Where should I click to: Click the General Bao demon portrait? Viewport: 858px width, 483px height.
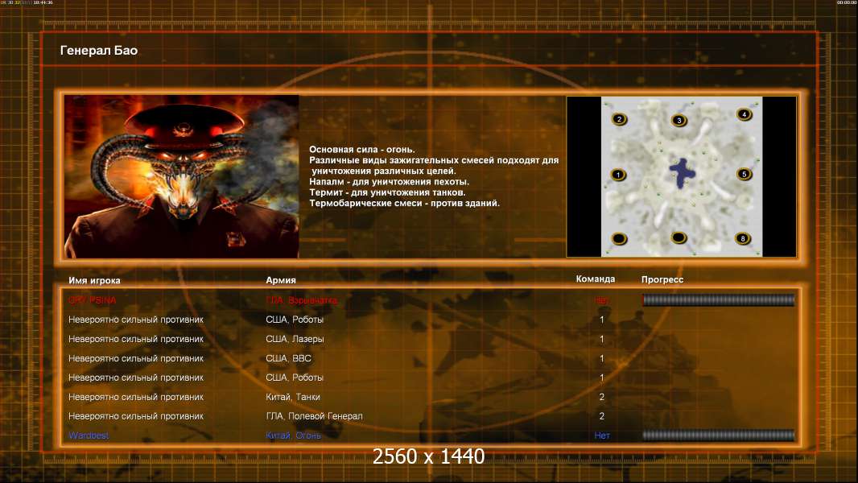coord(182,176)
